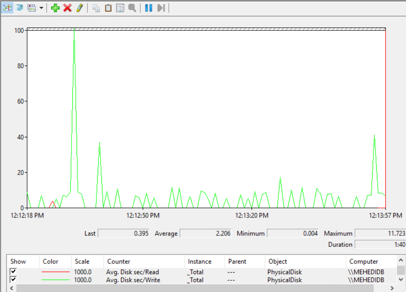Image resolution: width=406 pixels, height=292 pixels.
Task: Click the View Log Data icon
Action: (x=19, y=8)
